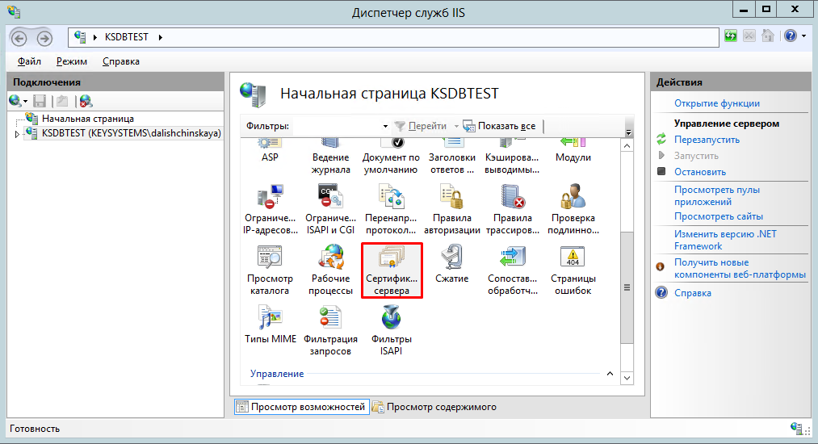
Task: Select Начальная страница tree item
Action: 88,119
